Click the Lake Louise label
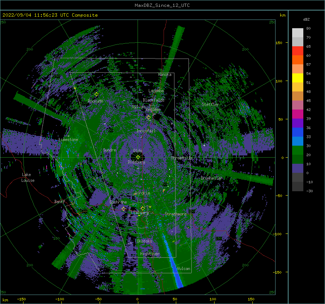Viewport: 325px width, 304px height. [28, 177]
